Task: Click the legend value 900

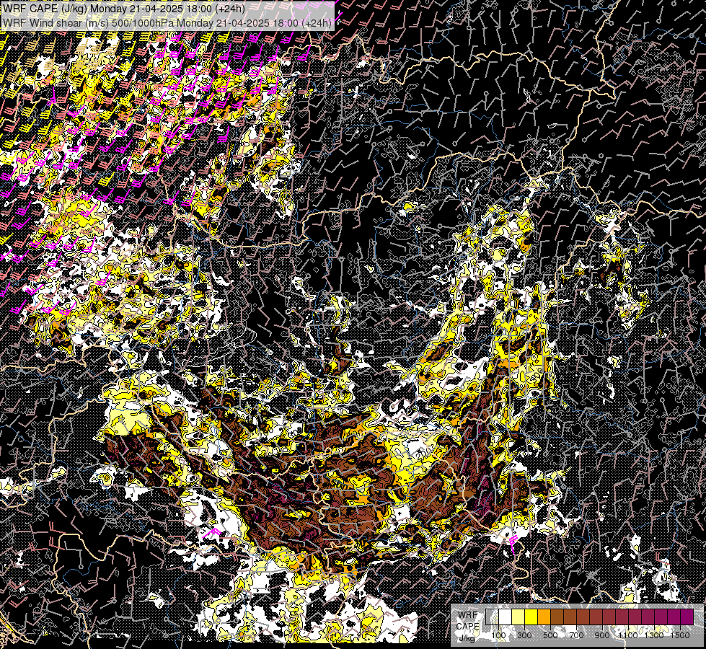Action: (602, 635)
